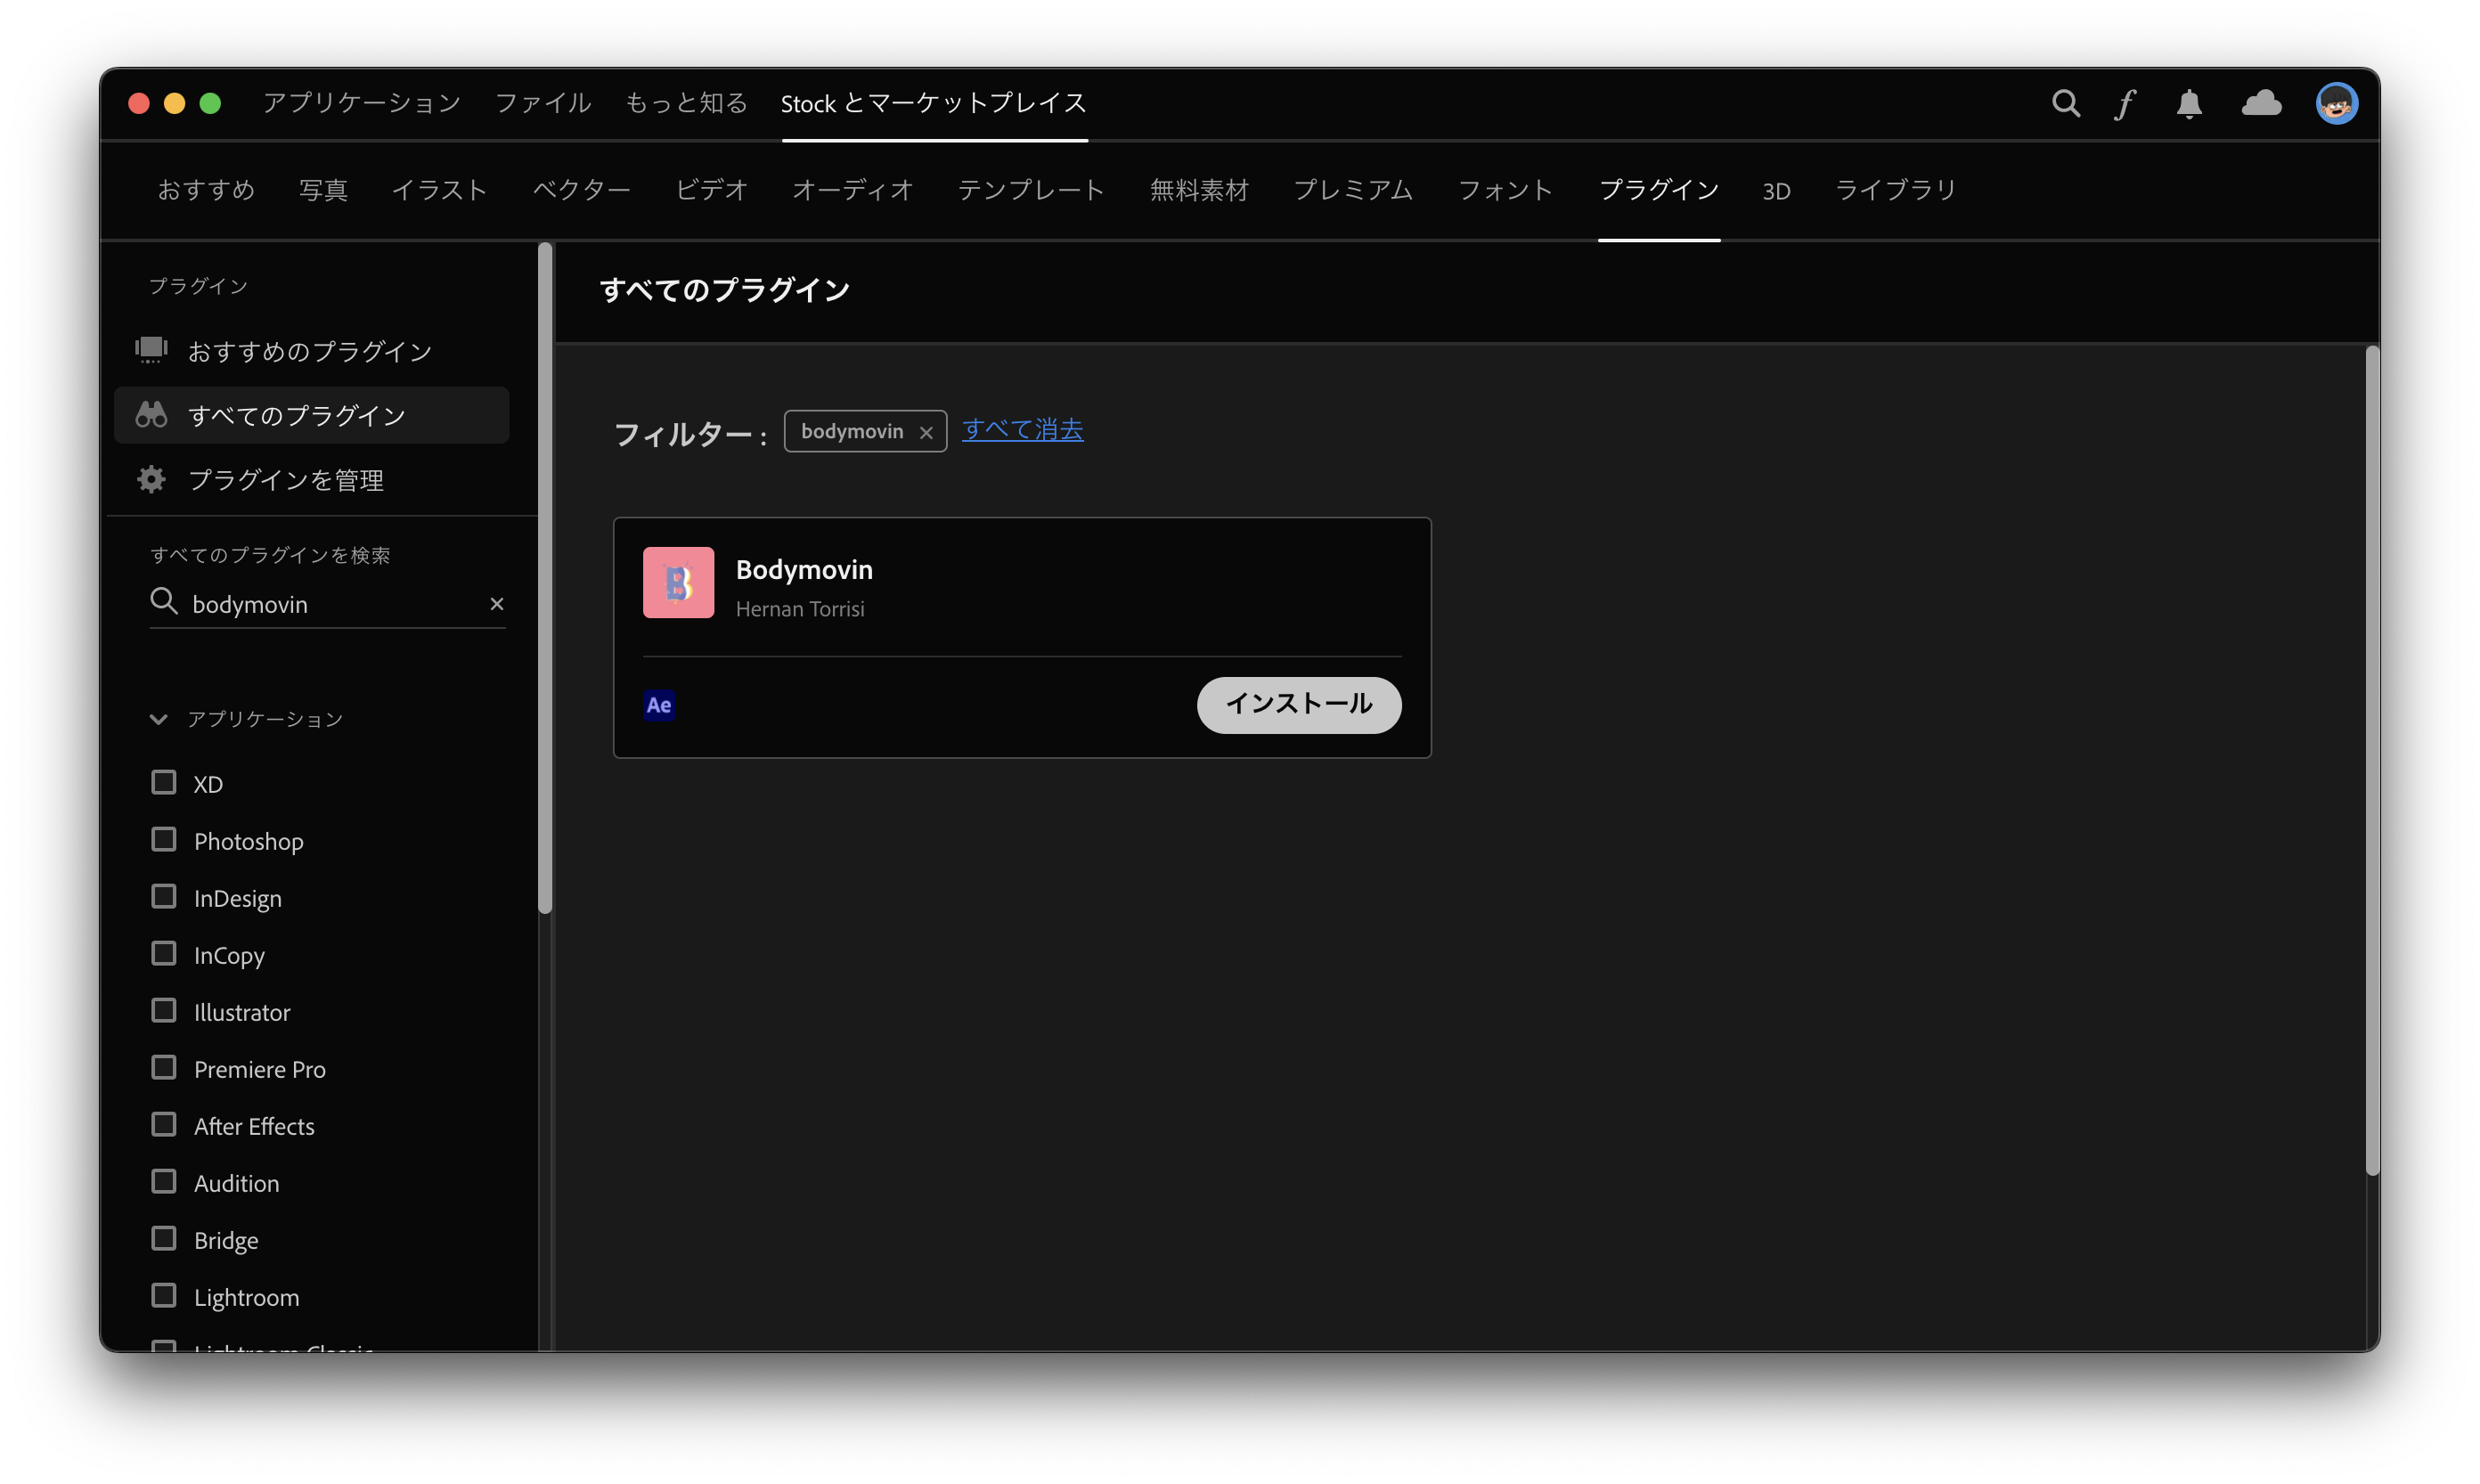The width and height of the screenshot is (2480, 1484).
Task: Click the Hernan Torrisi author name
Action: click(x=800, y=609)
